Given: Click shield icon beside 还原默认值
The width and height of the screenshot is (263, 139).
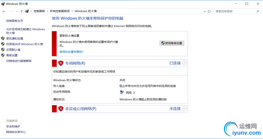Looking at the screenshot, I should point(3,49).
